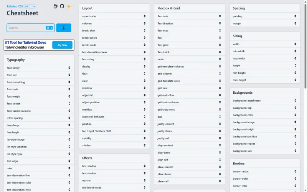
Task: Select the object-position row
Action: [x=114, y=102]
